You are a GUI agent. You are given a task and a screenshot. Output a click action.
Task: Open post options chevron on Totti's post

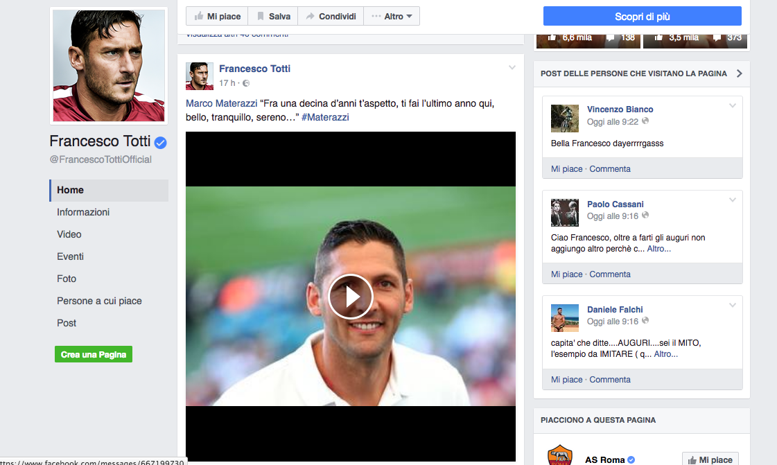coord(512,68)
